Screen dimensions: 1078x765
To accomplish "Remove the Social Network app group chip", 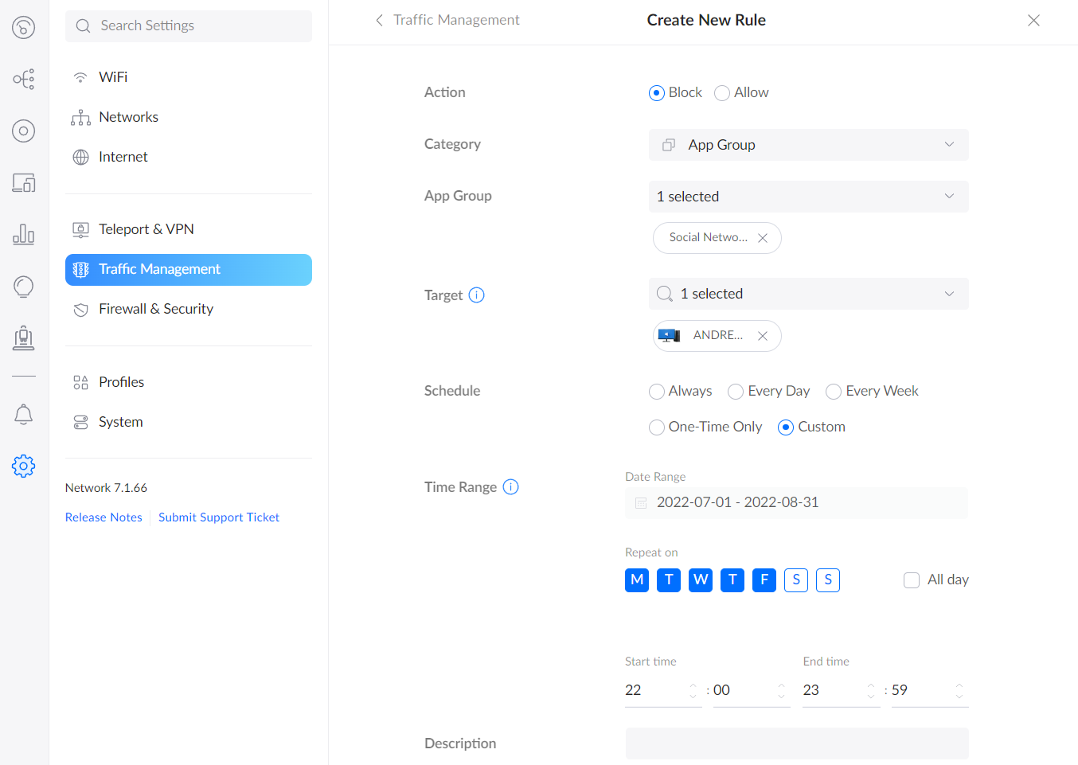I will (763, 238).
